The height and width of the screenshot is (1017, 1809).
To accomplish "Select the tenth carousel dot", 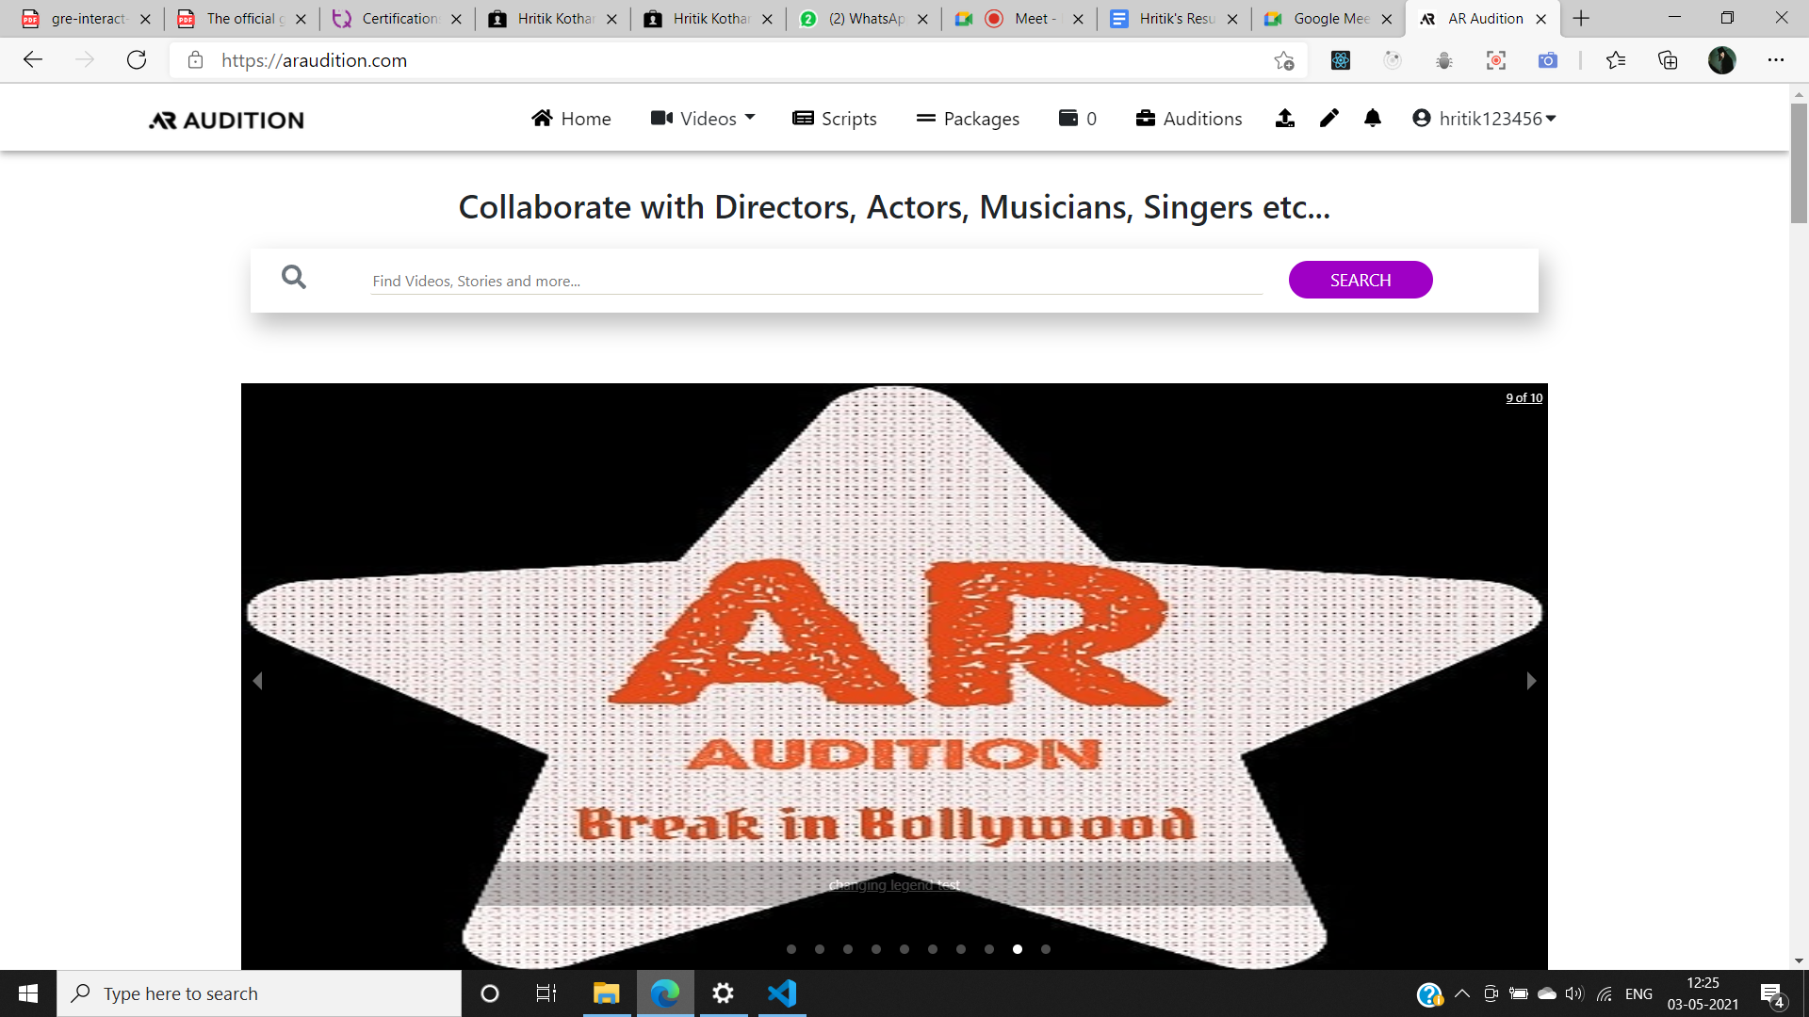I will [1046, 949].
